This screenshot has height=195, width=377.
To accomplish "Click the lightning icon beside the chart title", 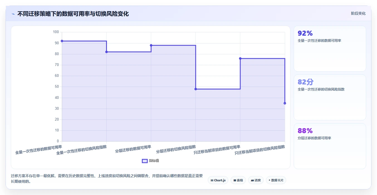I will coord(13,14).
